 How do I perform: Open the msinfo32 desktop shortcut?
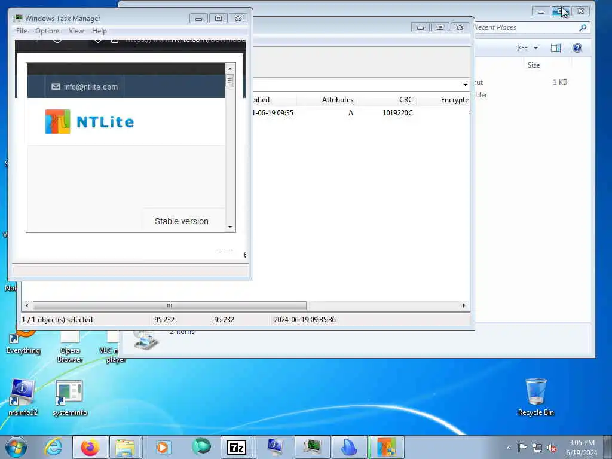(x=23, y=397)
